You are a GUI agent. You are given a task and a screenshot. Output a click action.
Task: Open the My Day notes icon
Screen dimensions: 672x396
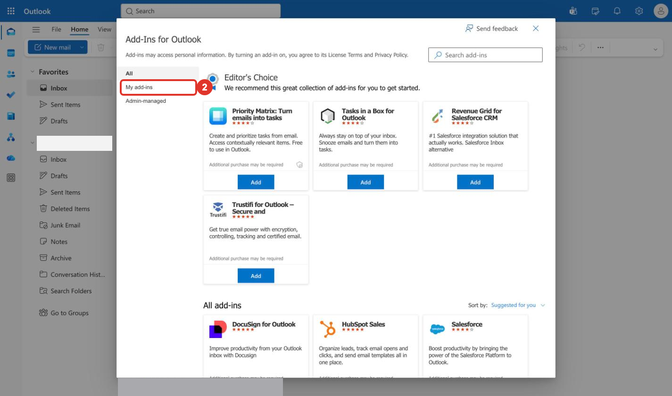tap(595, 11)
